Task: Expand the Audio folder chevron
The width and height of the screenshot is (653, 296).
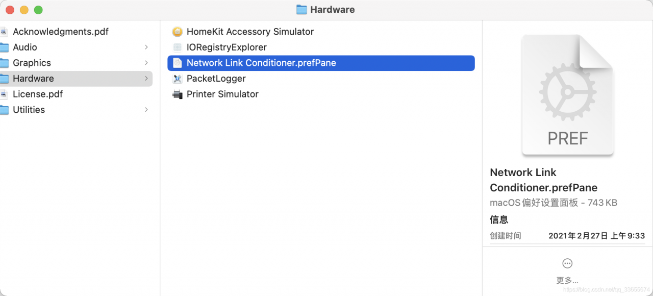Action: point(146,47)
